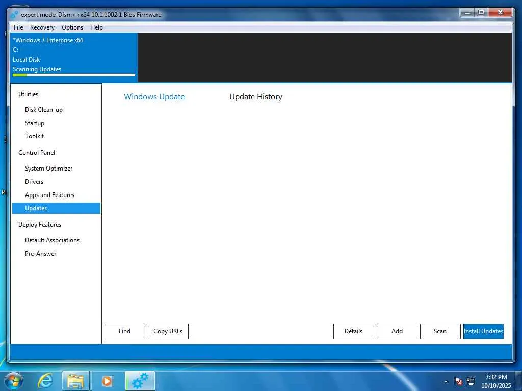Select the Windows 7 Enterprise x64 image tile
Viewport: 522px width, 391px height.
coord(74,57)
